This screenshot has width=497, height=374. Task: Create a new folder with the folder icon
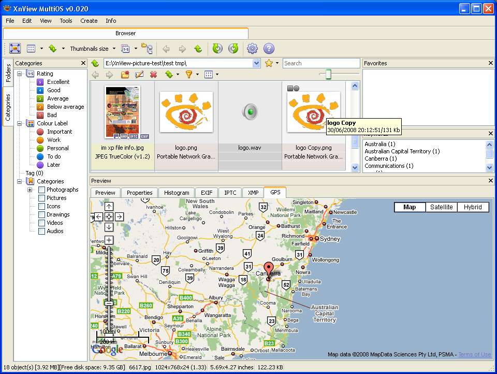pyautogui.click(x=125, y=75)
